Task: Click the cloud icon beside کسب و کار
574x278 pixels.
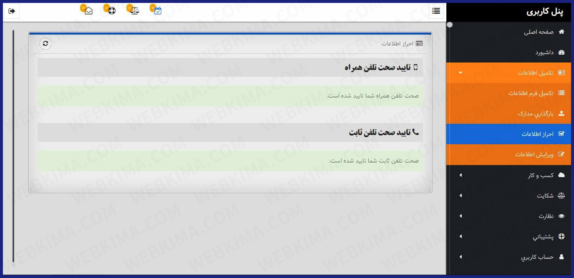Action: [x=561, y=175]
